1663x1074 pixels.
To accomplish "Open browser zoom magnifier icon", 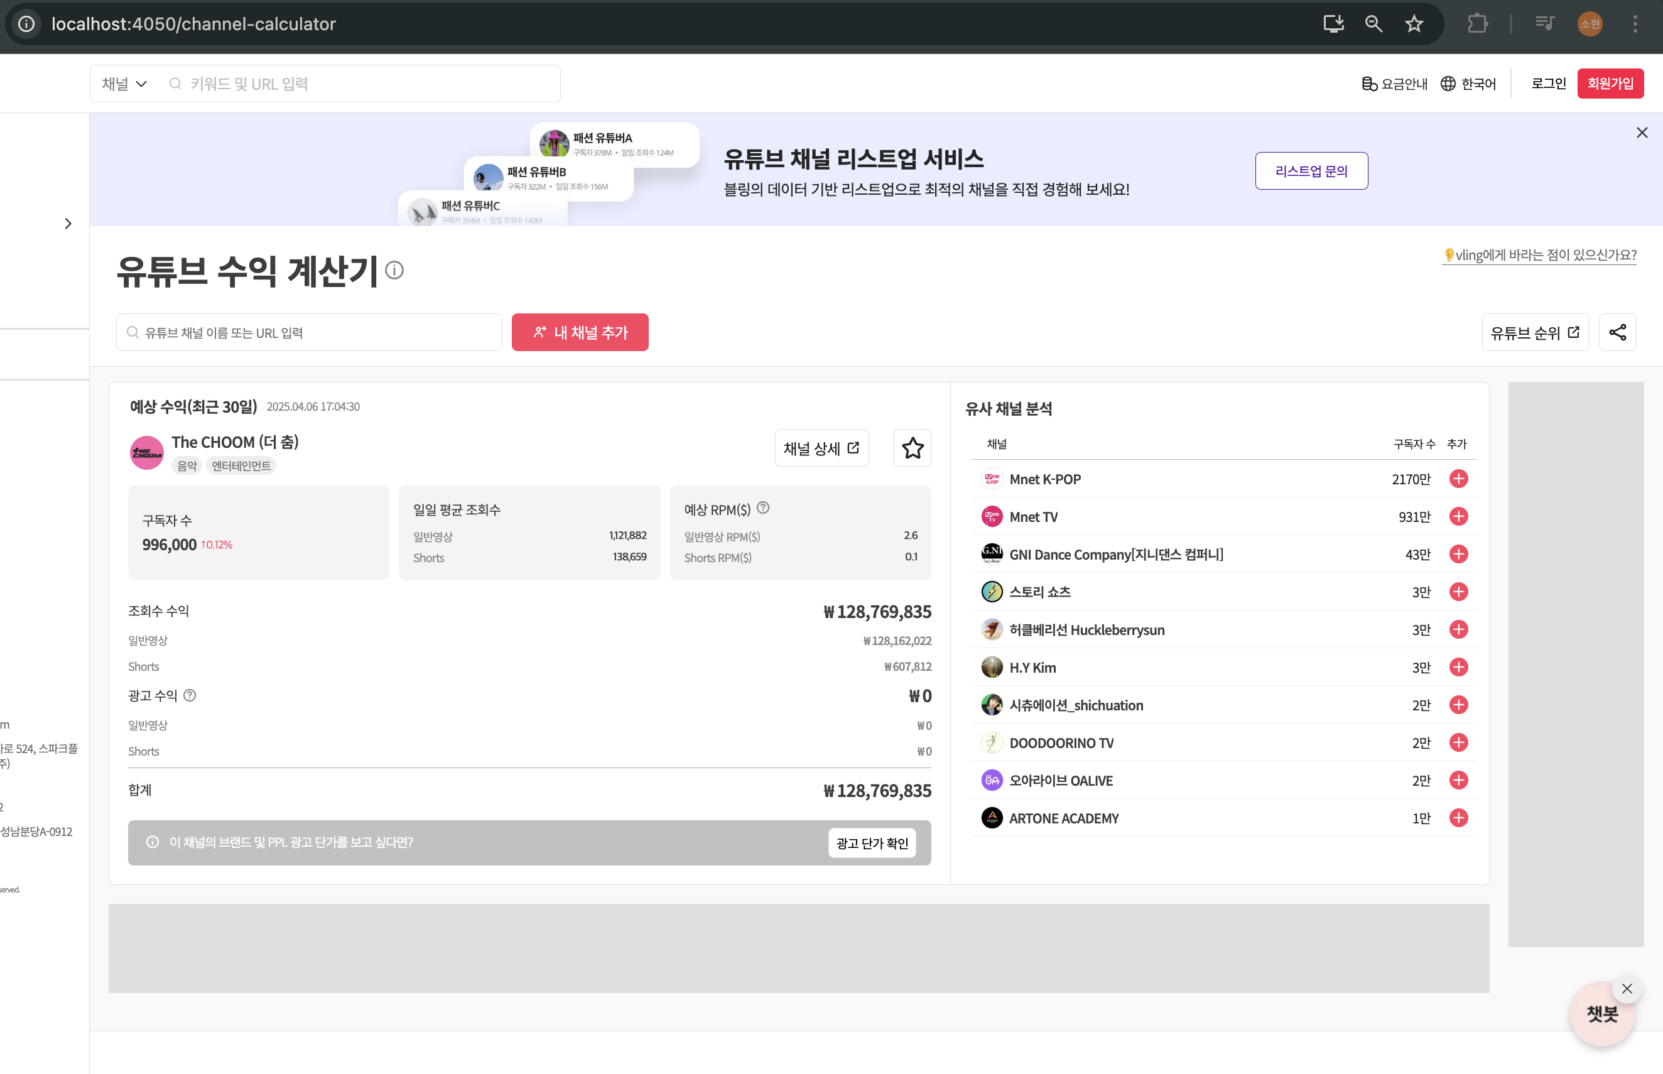I will 1373,24.
